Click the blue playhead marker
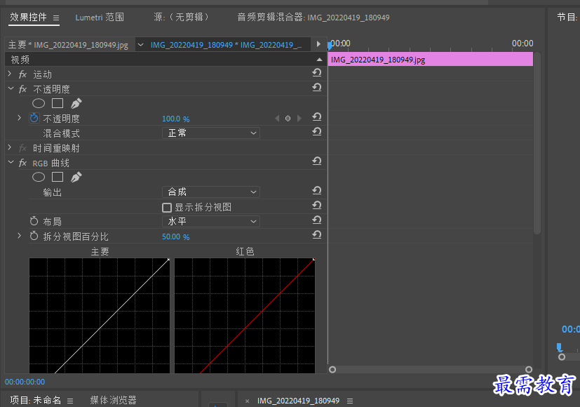Viewport: 580px width, 407px height. 330,46
